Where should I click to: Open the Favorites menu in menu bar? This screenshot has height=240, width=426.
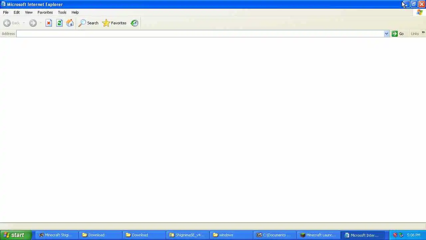coord(45,12)
